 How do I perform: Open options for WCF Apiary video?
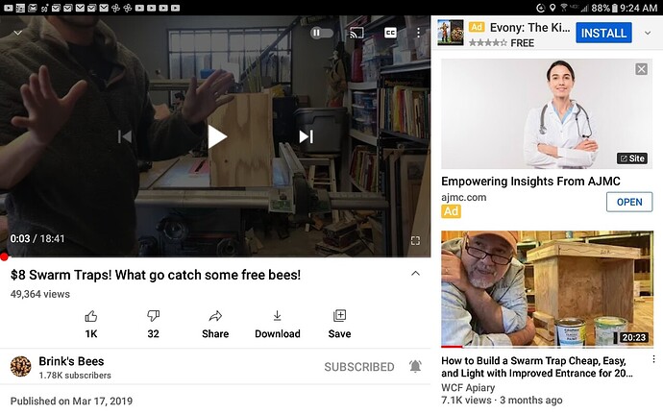point(653,359)
